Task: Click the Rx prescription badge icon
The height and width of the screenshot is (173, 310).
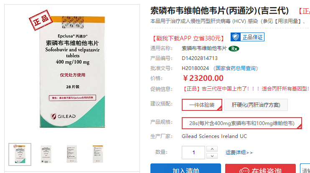Action: click(x=234, y=48)
